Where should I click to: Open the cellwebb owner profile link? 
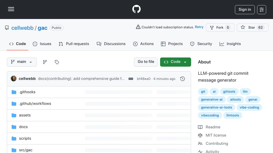coord(22,28)
